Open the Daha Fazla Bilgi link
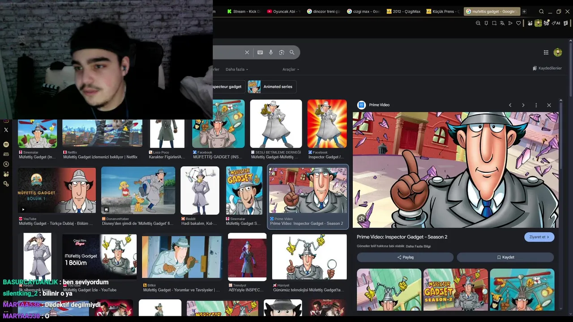573x322 pixels. pos(418,246)
